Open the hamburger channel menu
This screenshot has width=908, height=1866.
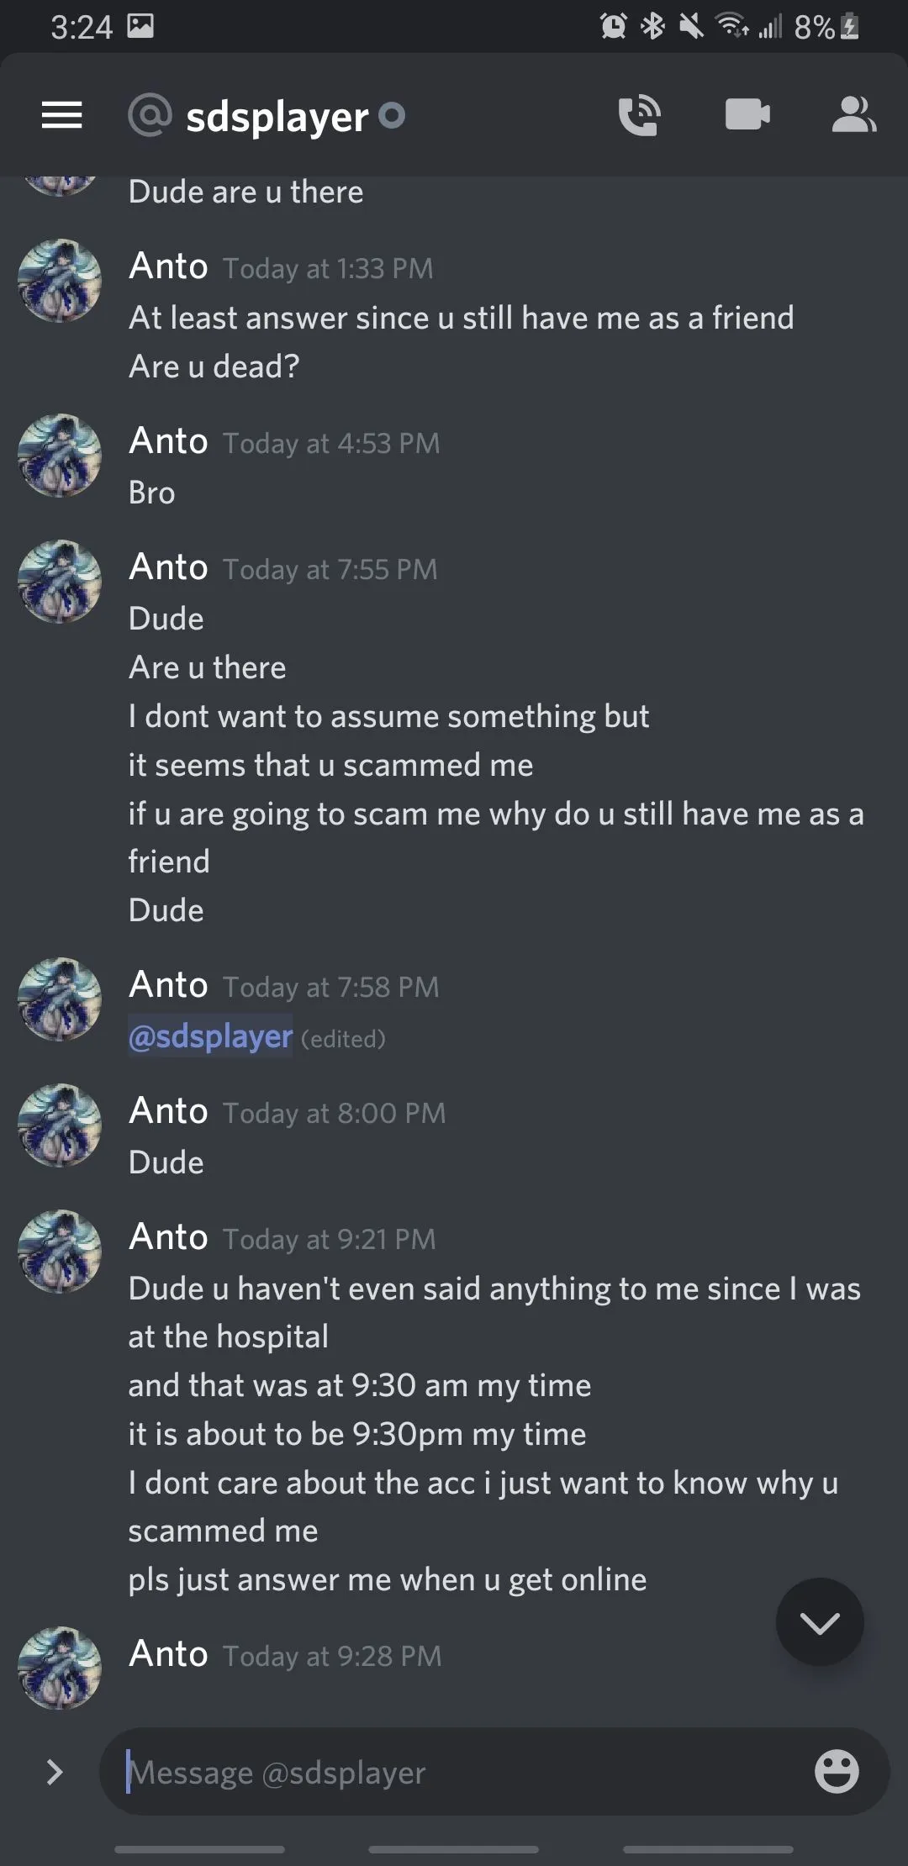(x=62, y=115)
